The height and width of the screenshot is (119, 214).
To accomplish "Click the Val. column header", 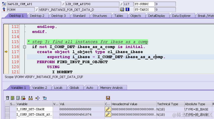I will 82,104.
